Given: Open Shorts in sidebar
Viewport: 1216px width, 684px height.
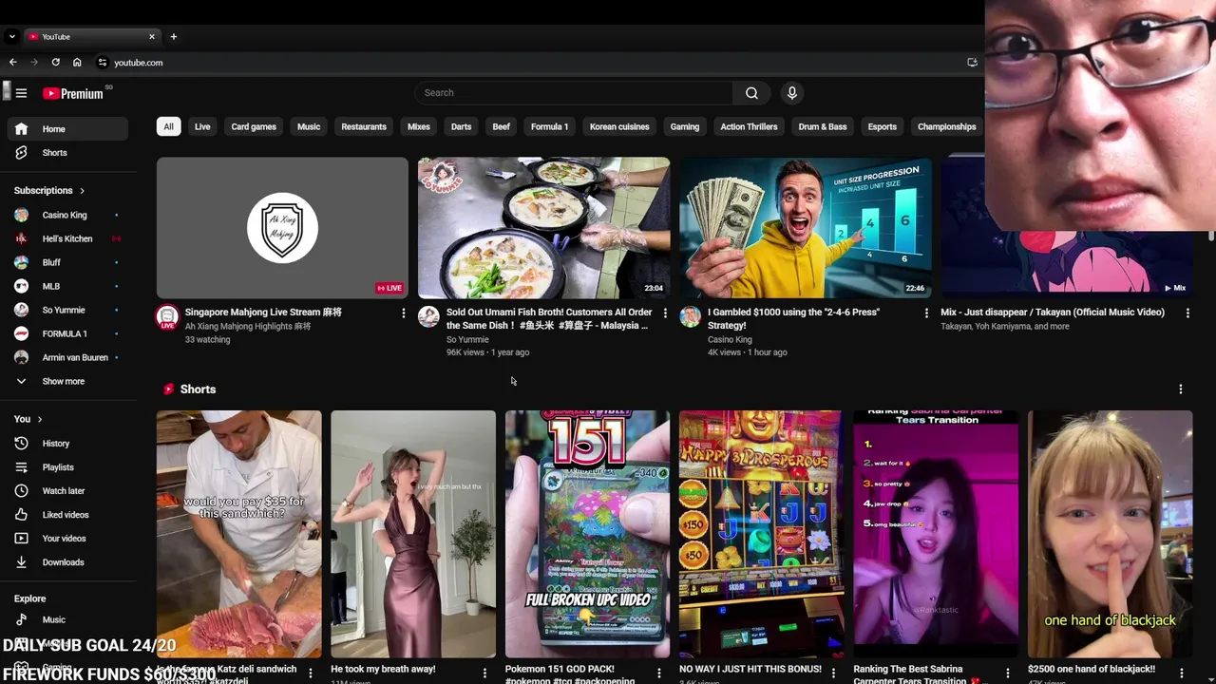Looking at the screenshot, I should [x=67, y=153].
